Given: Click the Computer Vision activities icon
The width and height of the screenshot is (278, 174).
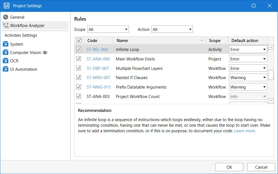Looking at the screenshot, I should (6, 52).
